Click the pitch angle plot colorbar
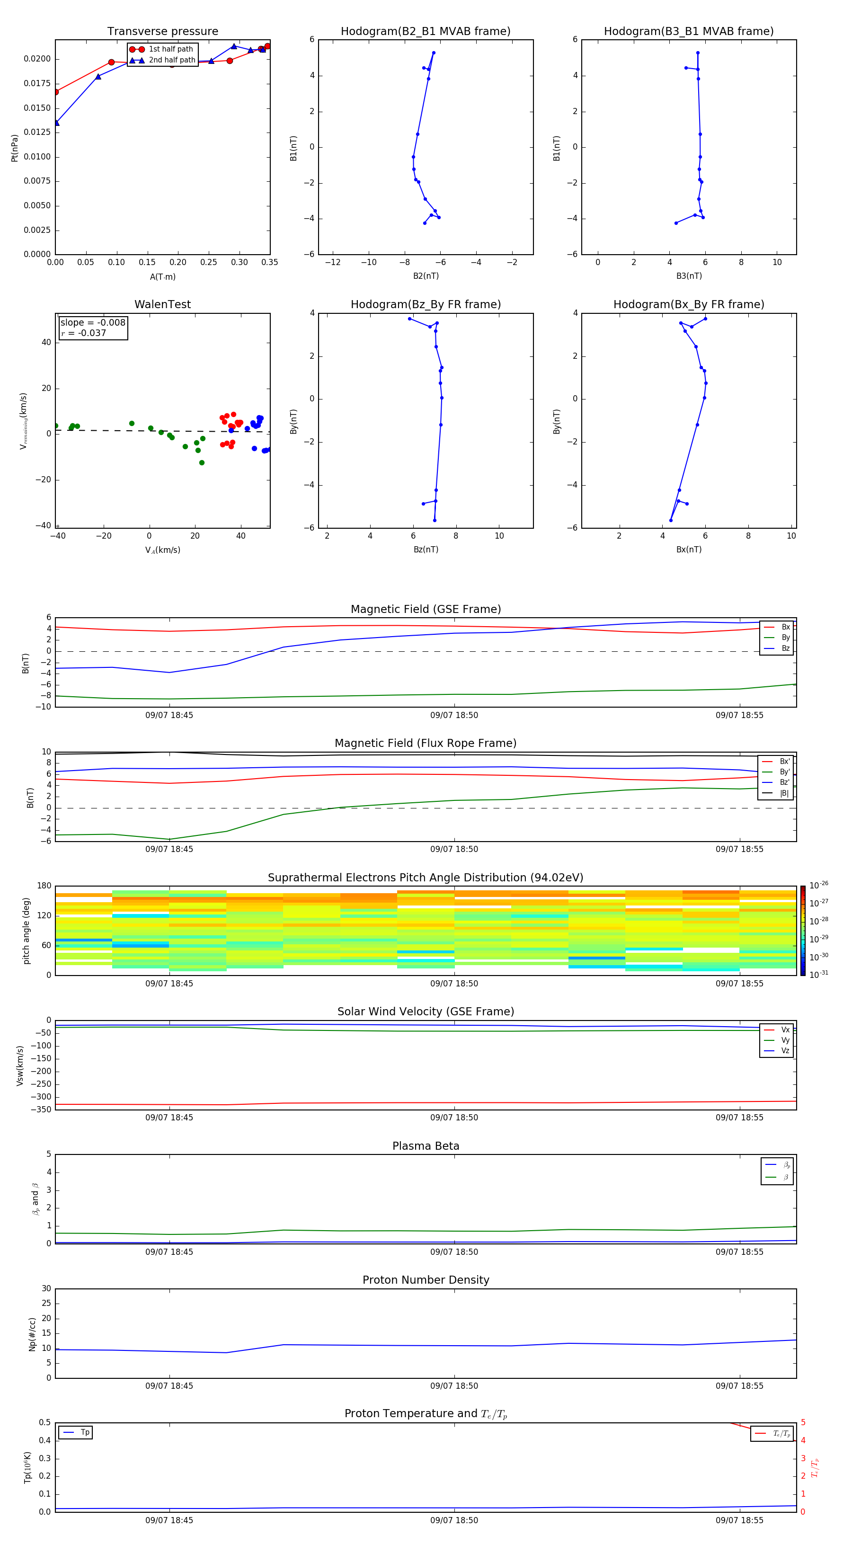Screen dimensions: 852x1562 click(803, 931)
